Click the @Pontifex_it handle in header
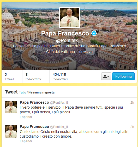The image size is (138, 147). [69, 40]
